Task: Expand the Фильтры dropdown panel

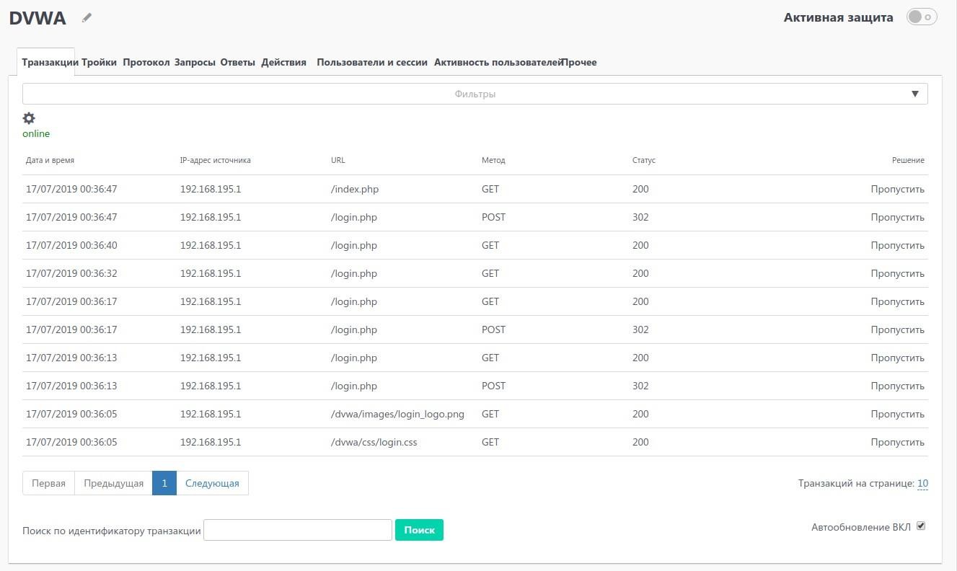Action: coord(475,94)
